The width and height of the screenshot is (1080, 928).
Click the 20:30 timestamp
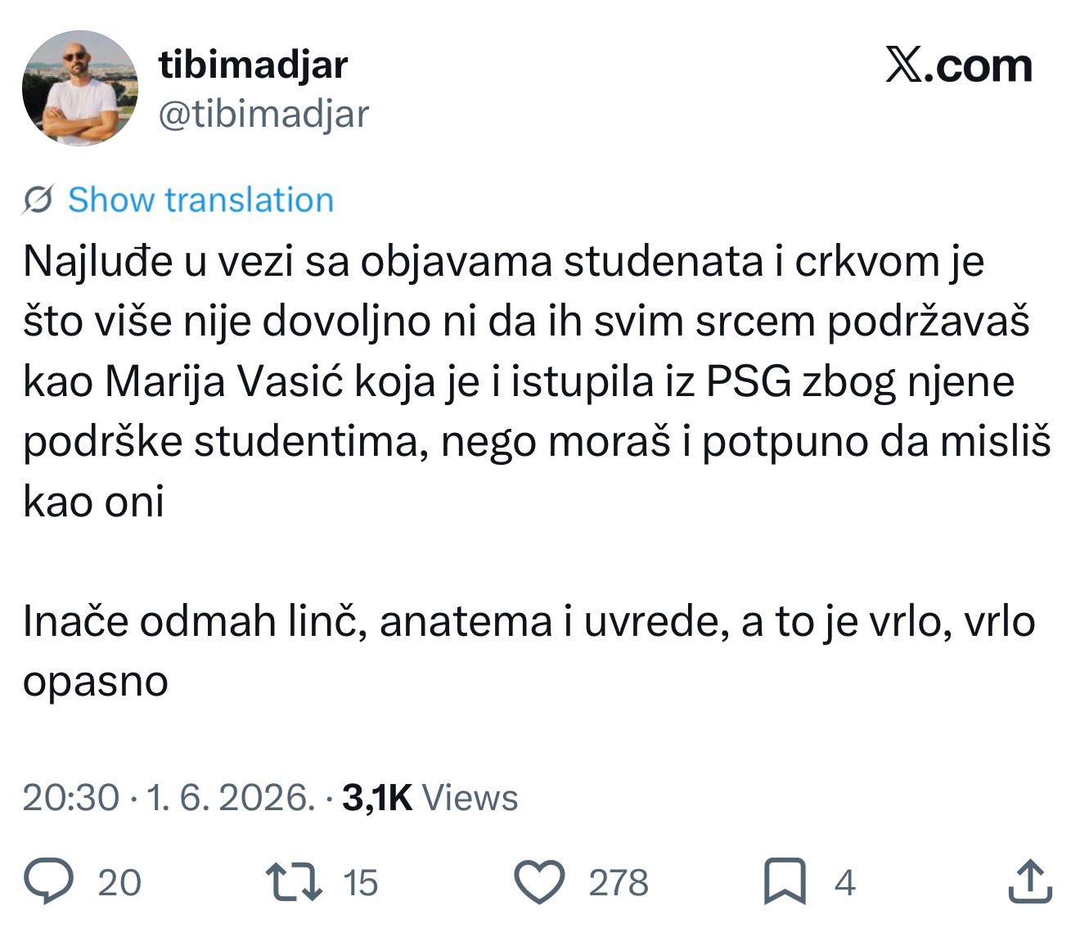coord(71,797)
